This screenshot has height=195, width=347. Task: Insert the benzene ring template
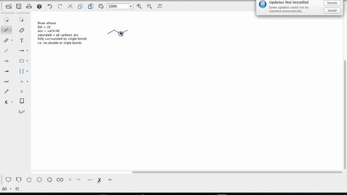pyautogui.click(x=49, y=179)
